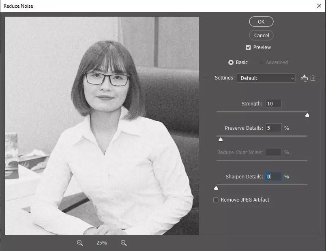This screenshot has width=326, height=251.
Task: Click the portrait preview image
Action: (102, 126)
